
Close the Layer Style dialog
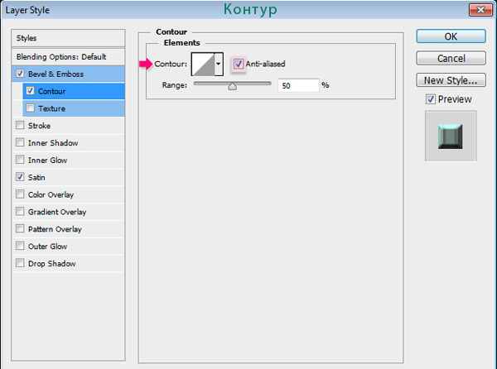(x=480, y=10)
